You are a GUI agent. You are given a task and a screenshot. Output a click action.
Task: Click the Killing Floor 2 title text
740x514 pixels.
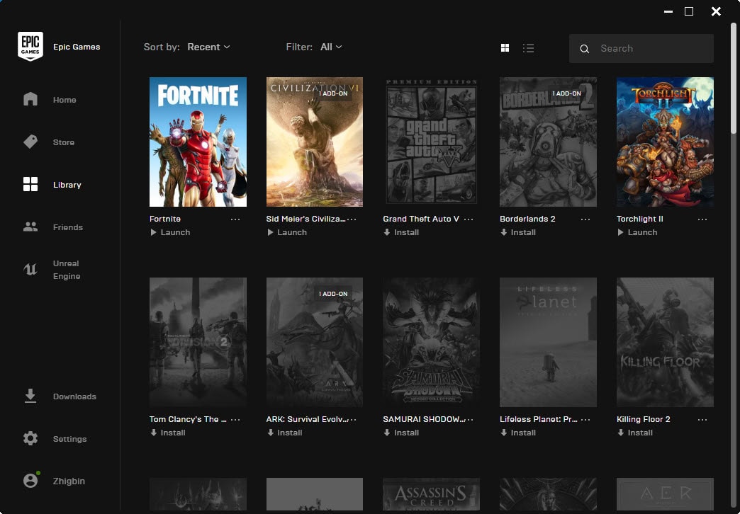[x=644, y=419]
